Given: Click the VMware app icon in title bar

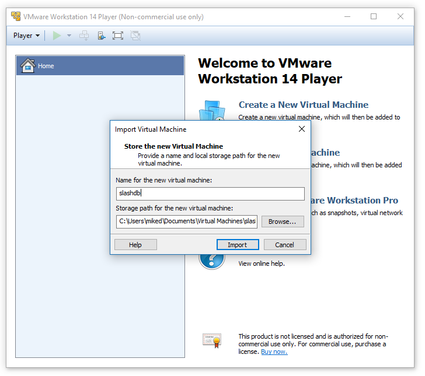Looking at the screenshot, I should [x=16, y=16].
